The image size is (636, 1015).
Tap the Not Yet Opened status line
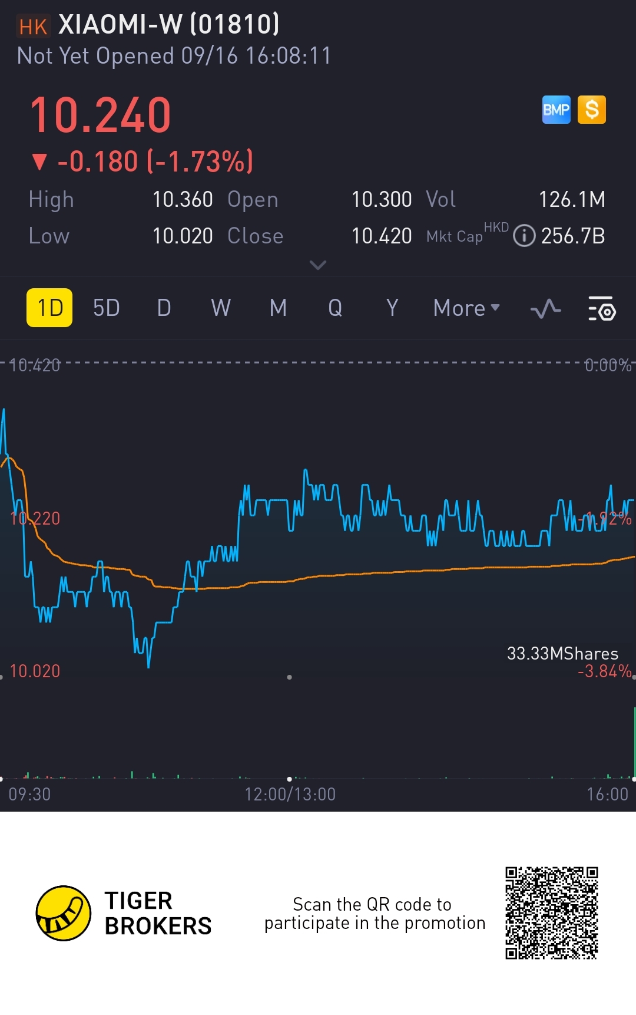coord(174,56)
